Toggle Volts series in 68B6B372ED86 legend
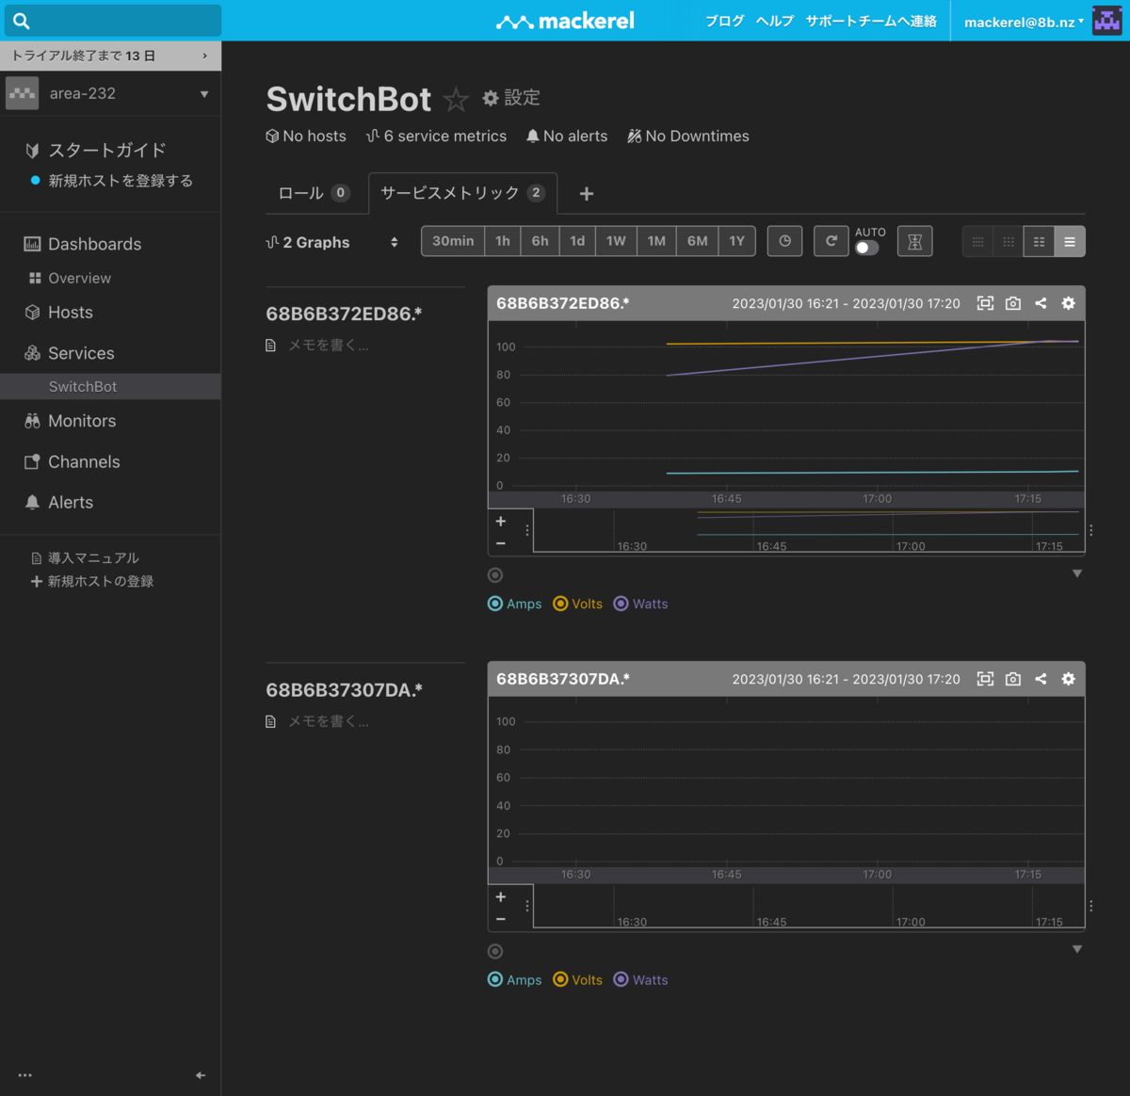 (x=578, y=604)
